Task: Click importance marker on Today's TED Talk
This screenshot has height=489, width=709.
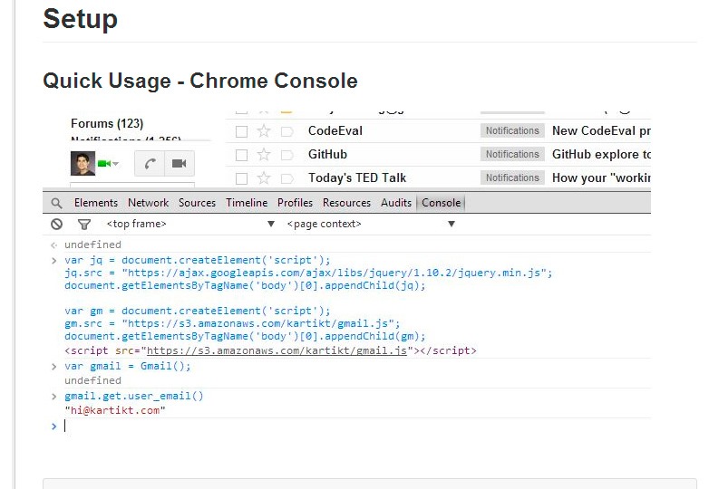Action: coord(287,178)
